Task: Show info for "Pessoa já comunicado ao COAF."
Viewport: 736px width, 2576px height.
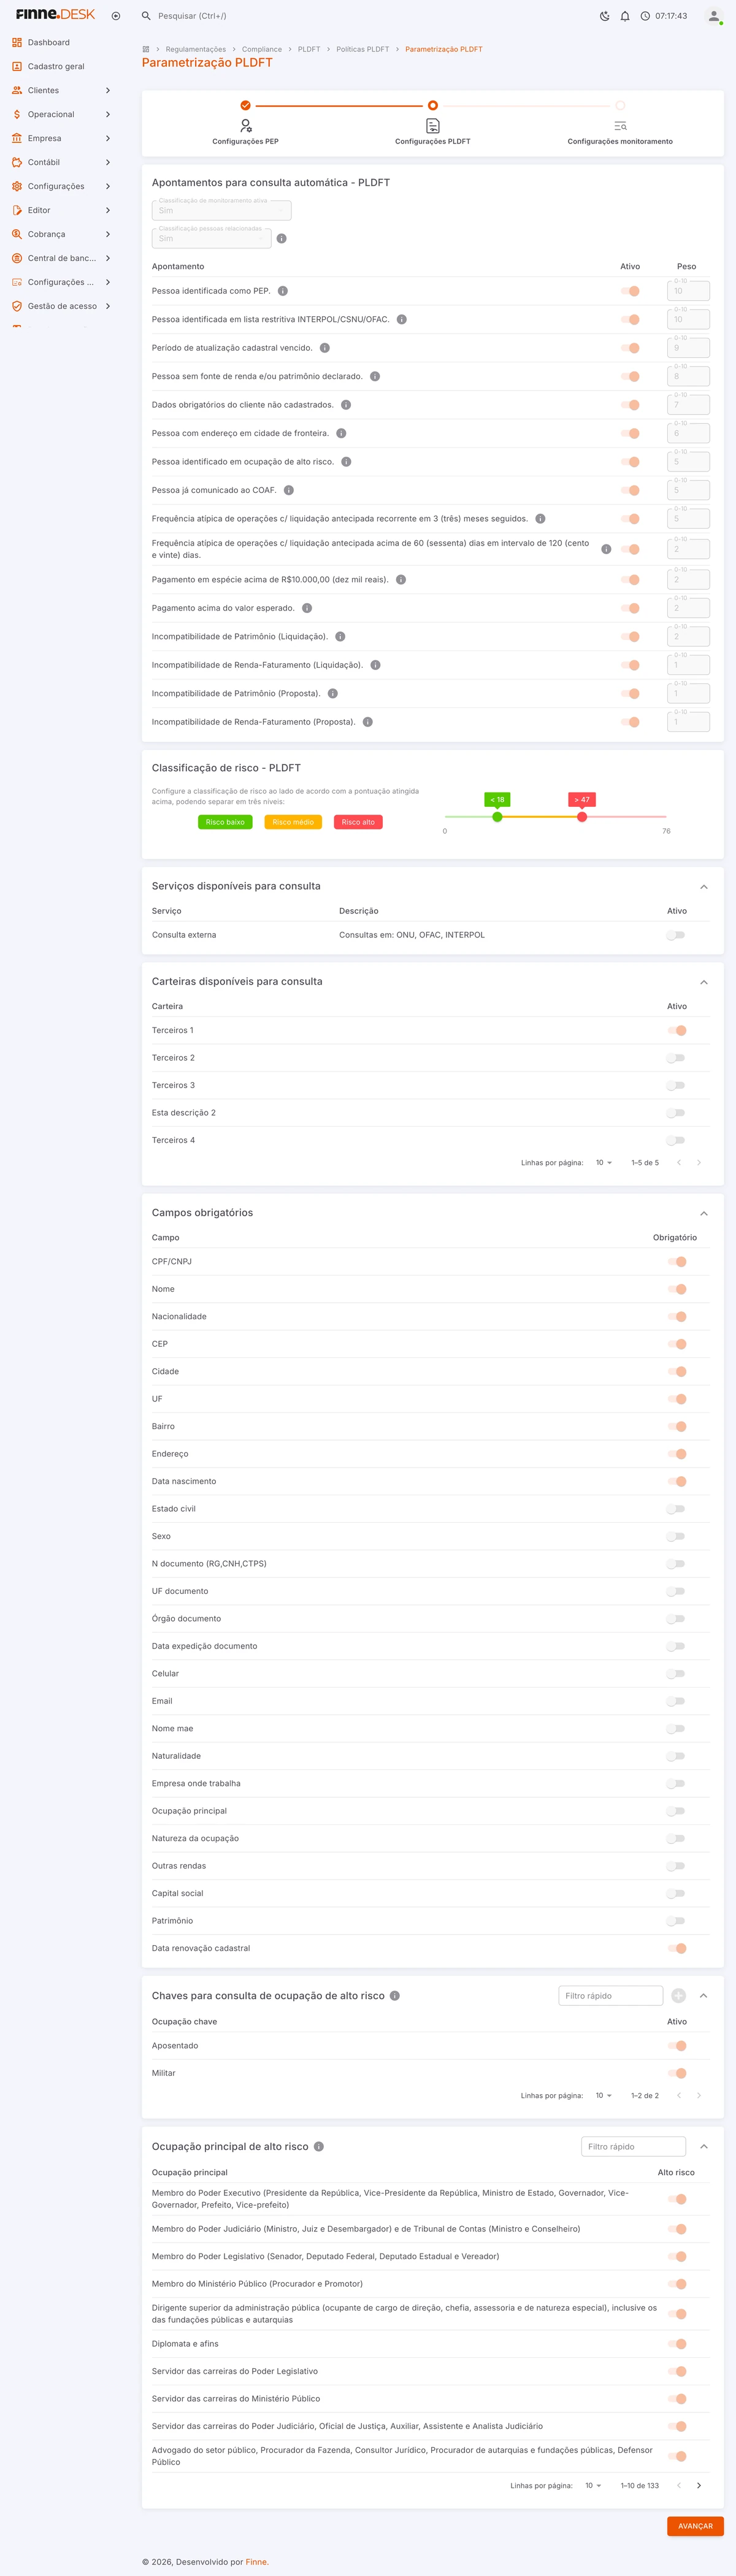Action: (x=289, y=490)
